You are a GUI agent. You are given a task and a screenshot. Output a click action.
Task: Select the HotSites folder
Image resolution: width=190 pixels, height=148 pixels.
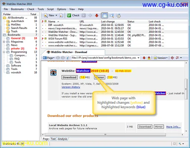click(x=16, y=25)
